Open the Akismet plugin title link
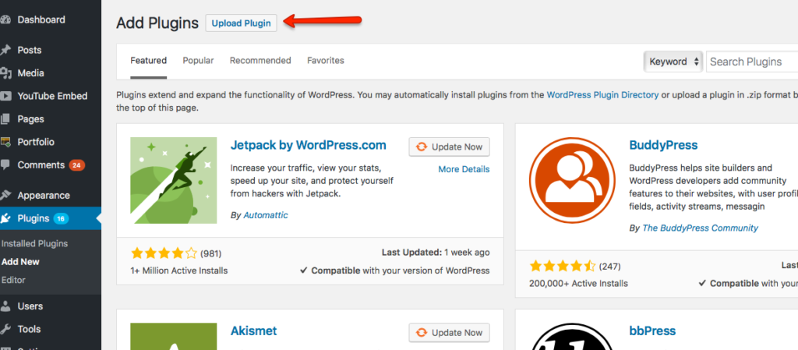The height and width of the screenshot is (350, 798). tap(253, 331)
